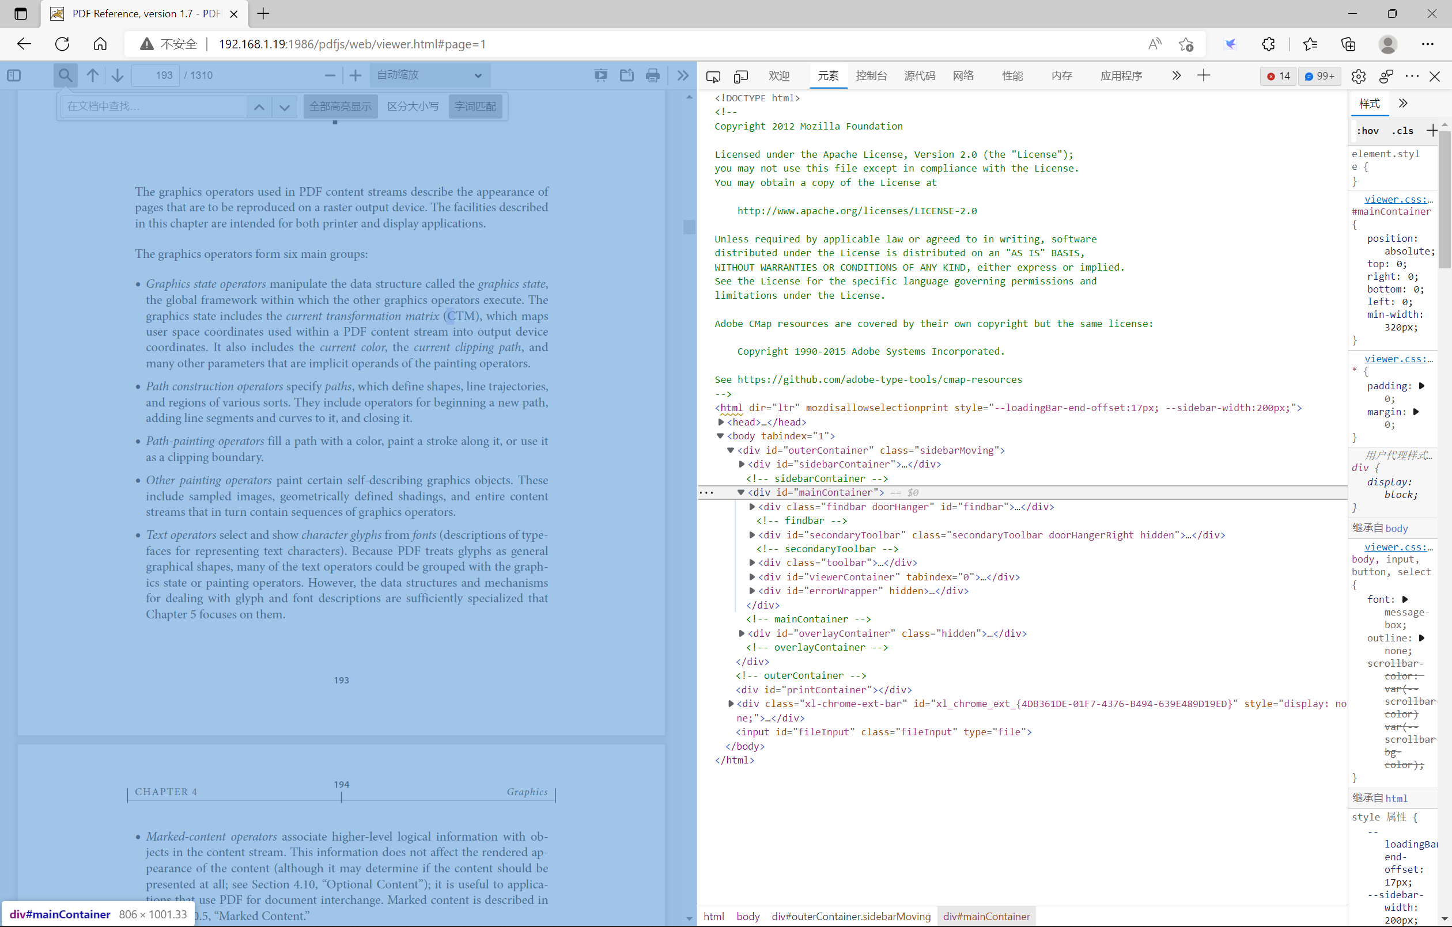
Task: Collapse the outerContainer div node
Action: [x=731, y=450]
